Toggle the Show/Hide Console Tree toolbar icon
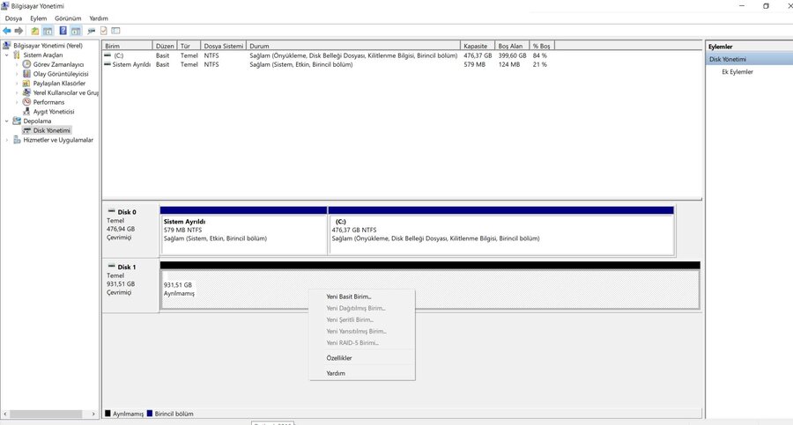Viewport: 793px width, 425px height. (x=48, y=31)
